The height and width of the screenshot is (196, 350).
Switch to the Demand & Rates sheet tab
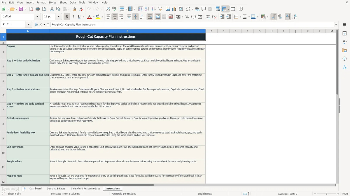click(x=56, y=188)
